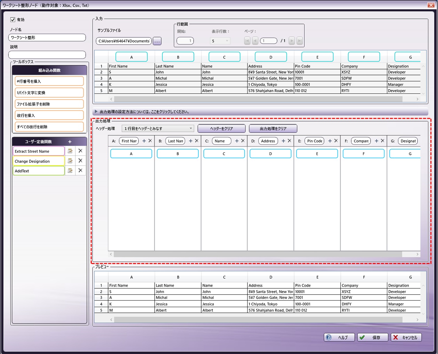This screenshot has height=354, width=438.
Task: Click the 'Manager' cell in the input table
Action: pos(404,84)
